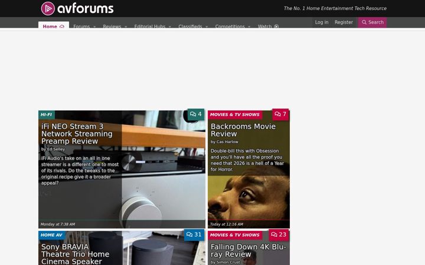This screenshot has width=425, height=265.
Task: Click Backrooms article summary about Obsession
Action: click(247, 160)
